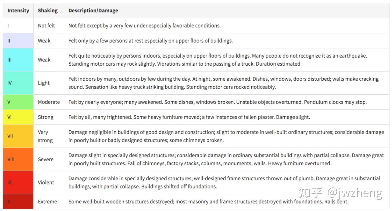Select the amber intensity VII swatch
392x211 pixels.
tap(18, 136)
